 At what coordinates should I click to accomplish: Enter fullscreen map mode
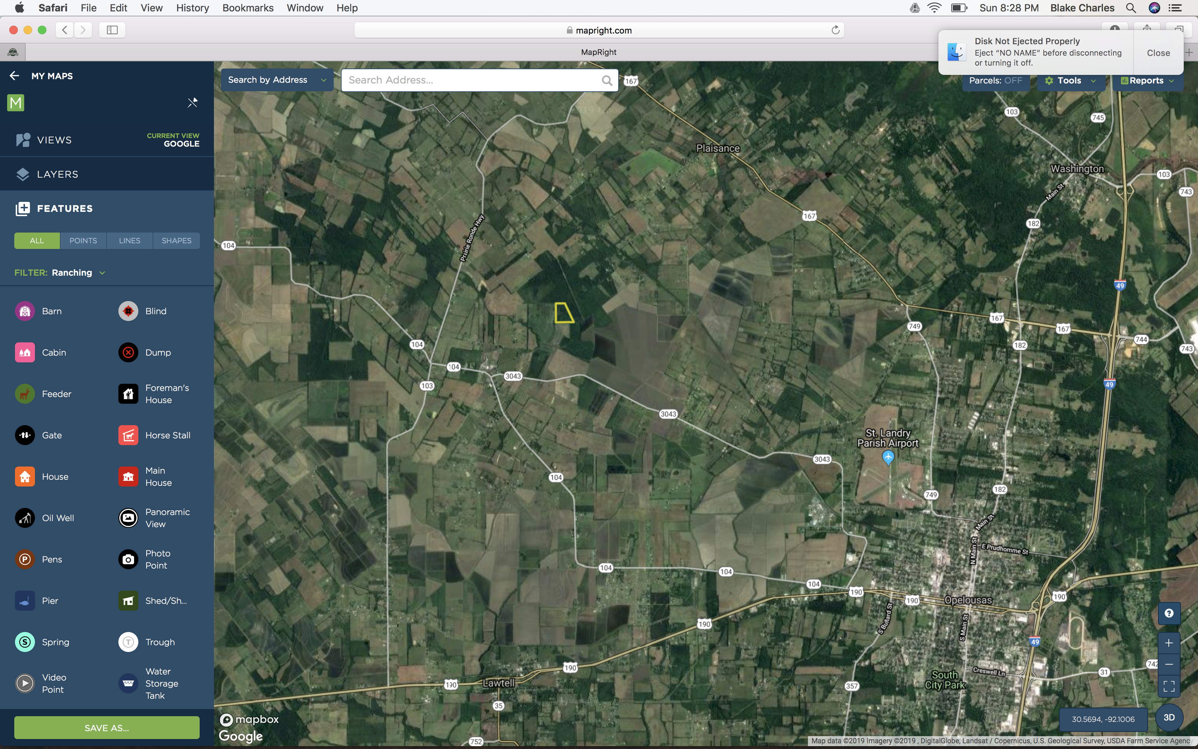(1169, 686)
